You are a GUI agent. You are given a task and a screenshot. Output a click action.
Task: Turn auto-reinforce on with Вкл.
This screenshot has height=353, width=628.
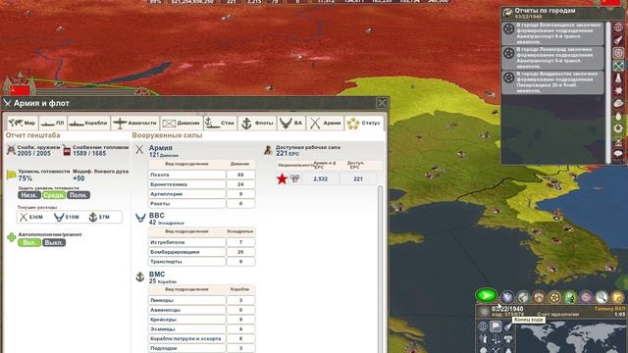coord(29,243)
